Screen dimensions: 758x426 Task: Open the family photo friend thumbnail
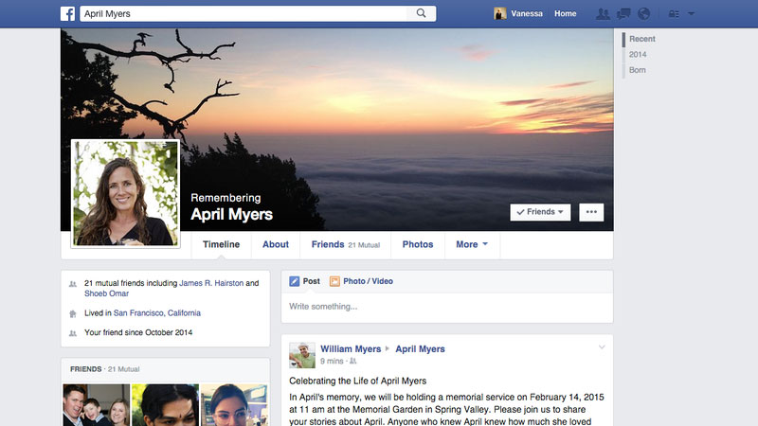(97, 405)
